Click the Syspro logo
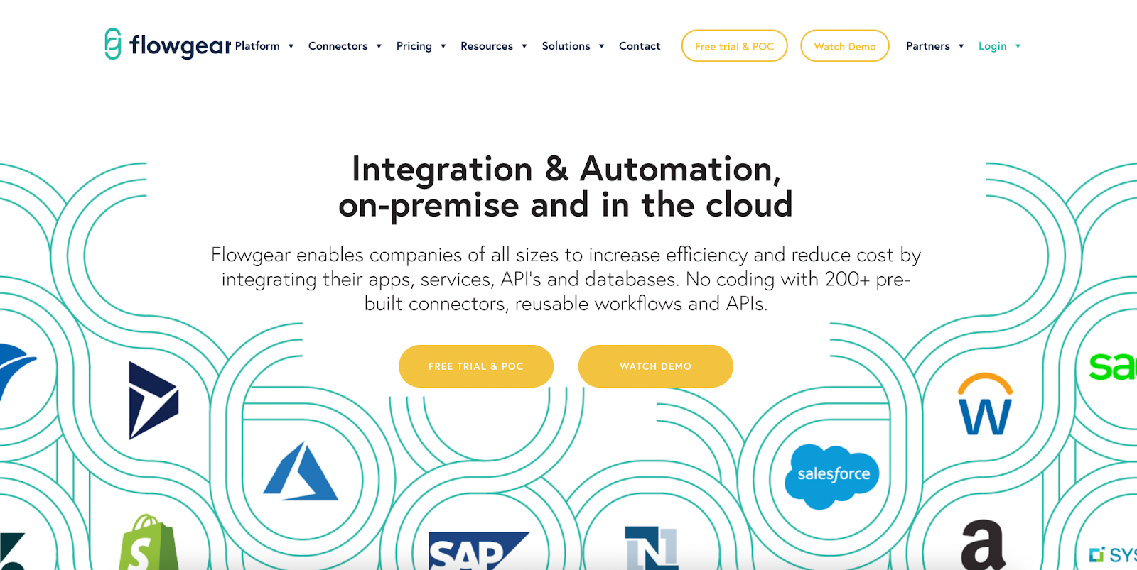This screenshot has height=570, width=1137. point(1113,554)
